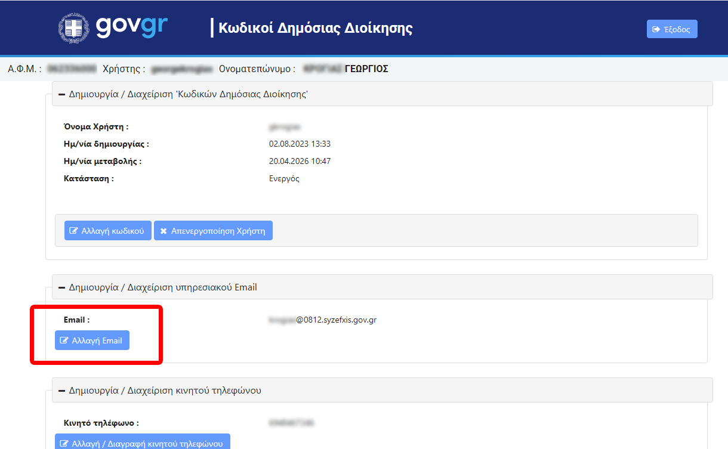Select the syzefxis.gov.gr email address text
The image size is (728, 449).
324,320
